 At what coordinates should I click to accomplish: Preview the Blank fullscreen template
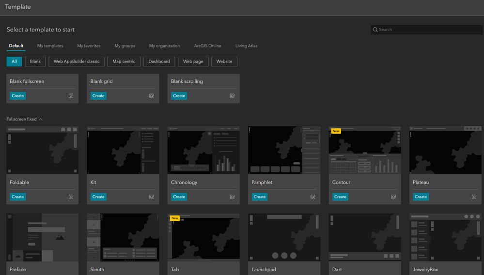71,96
